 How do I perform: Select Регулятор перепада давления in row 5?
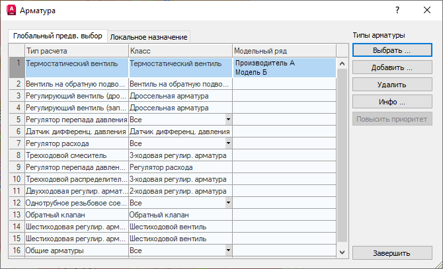(x=77, y=120)
